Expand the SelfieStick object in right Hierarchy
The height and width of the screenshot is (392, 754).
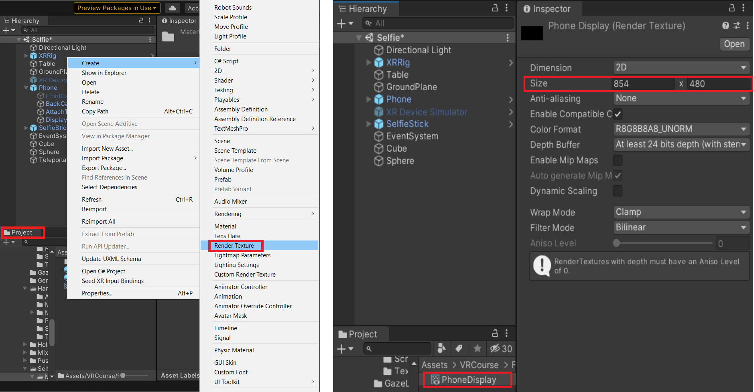(x=369, y=124)
